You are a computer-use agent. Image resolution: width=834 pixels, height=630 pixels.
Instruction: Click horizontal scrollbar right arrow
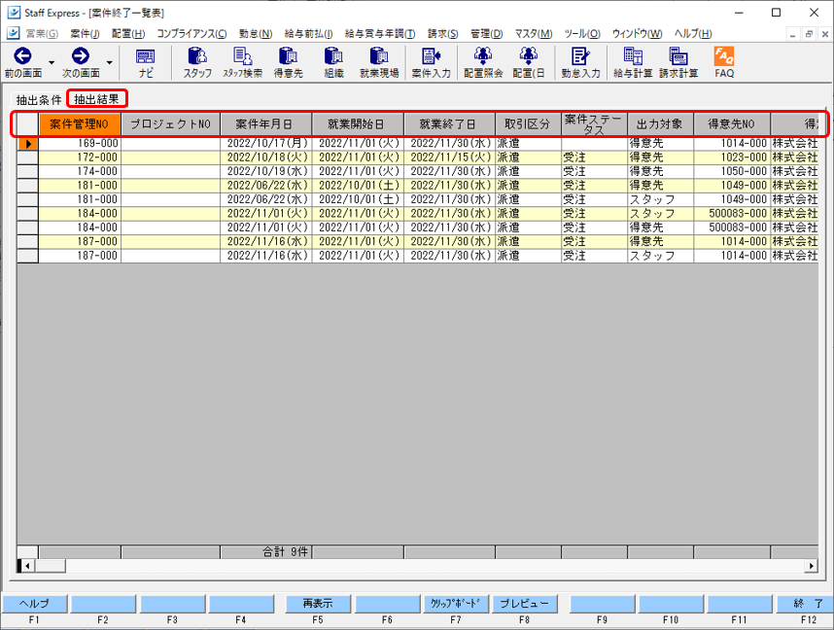pos(811,566)
